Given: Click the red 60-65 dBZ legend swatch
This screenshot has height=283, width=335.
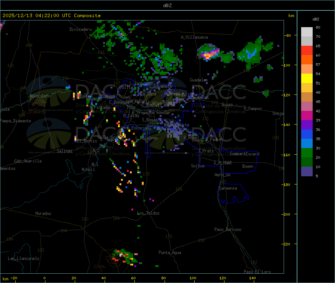Looking at the screenshot, I should [x=307, y=50].
